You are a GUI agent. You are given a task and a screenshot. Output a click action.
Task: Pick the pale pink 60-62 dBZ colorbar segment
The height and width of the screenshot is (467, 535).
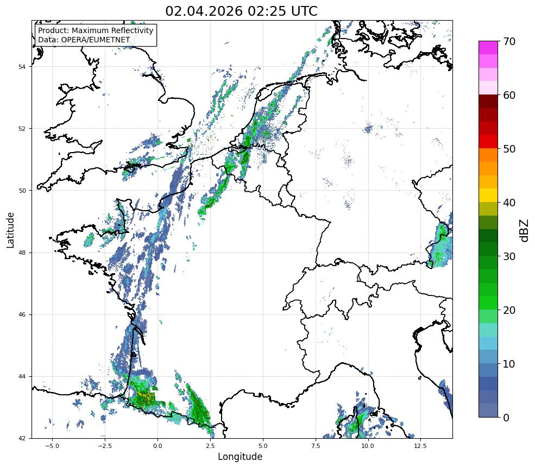pyautogui.click(x=488, y=88)
